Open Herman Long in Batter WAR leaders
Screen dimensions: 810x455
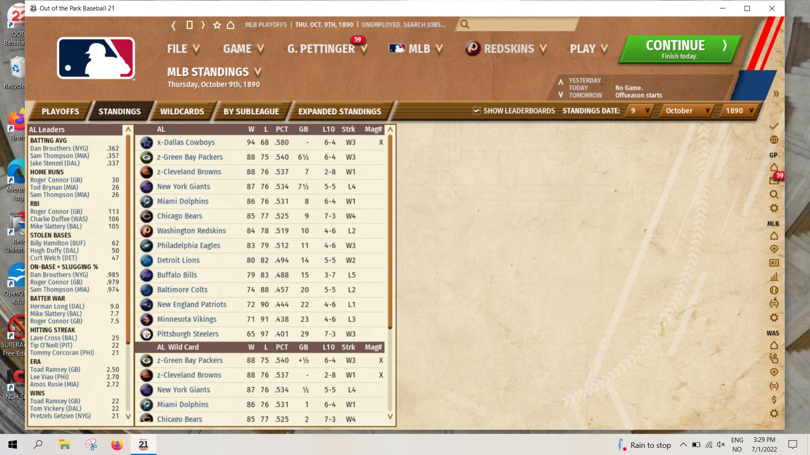[x=57, y=307]
